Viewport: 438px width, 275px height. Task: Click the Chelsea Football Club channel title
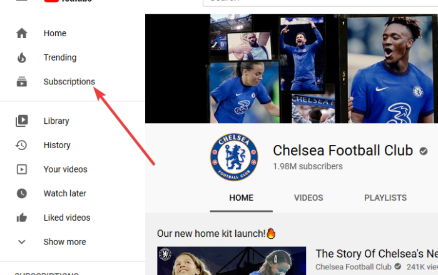343,151
